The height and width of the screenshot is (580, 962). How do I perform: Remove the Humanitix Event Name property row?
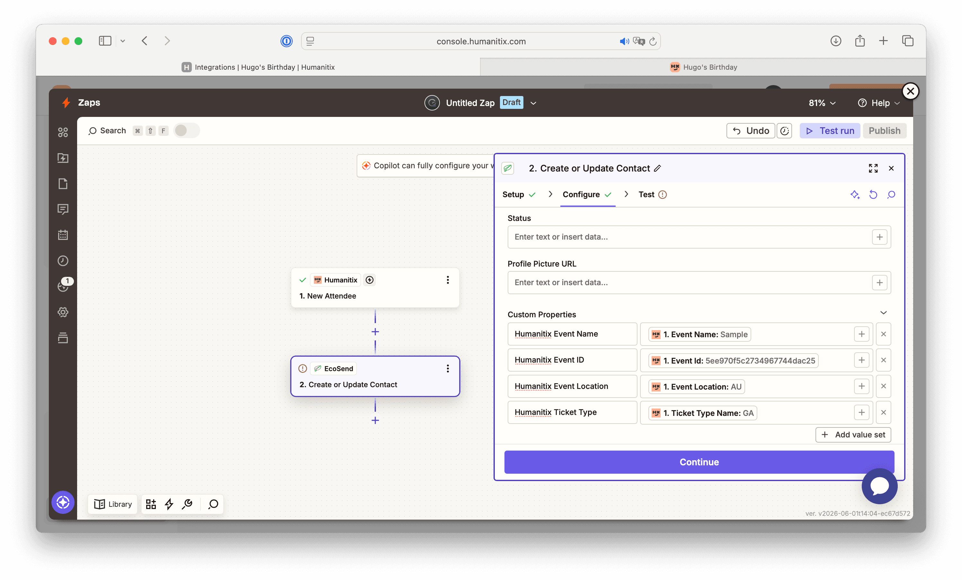click(x=883, y=334)
